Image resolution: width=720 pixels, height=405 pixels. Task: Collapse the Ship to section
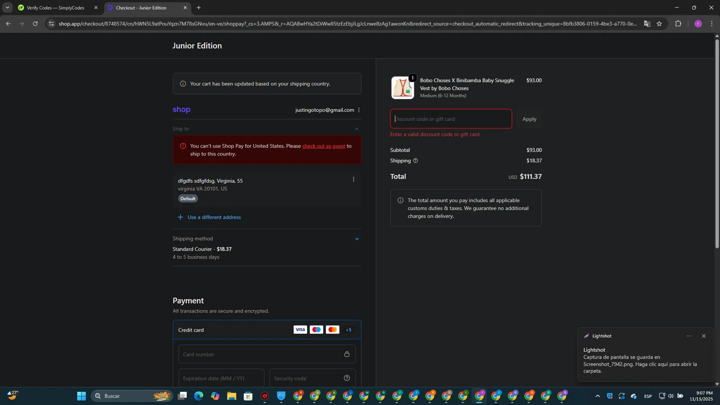357,129
